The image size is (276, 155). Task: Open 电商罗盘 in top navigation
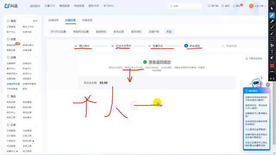tap(79, 6)
